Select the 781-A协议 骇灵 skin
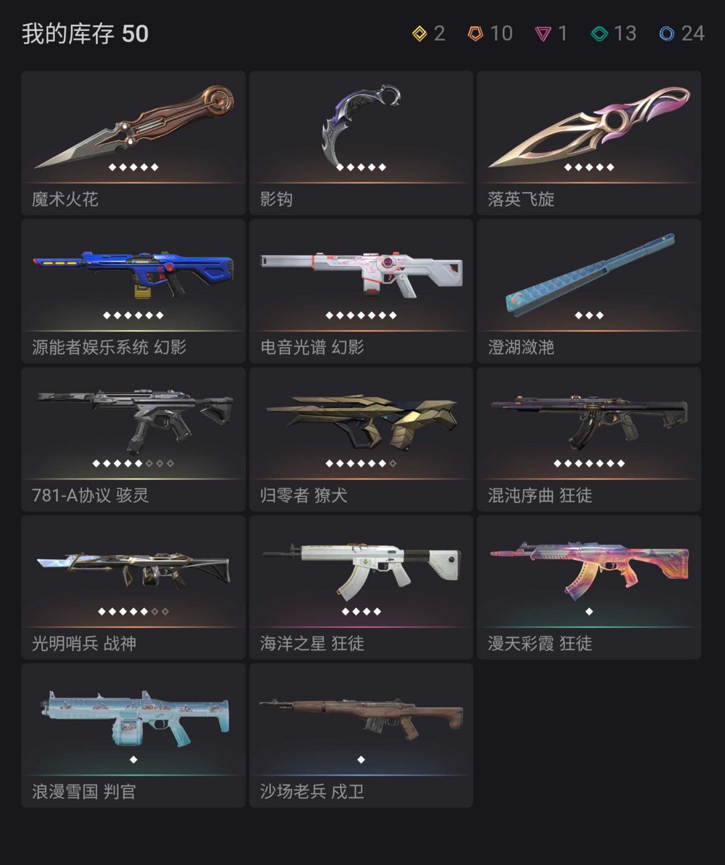725x865 pixels. pos(134,439)
